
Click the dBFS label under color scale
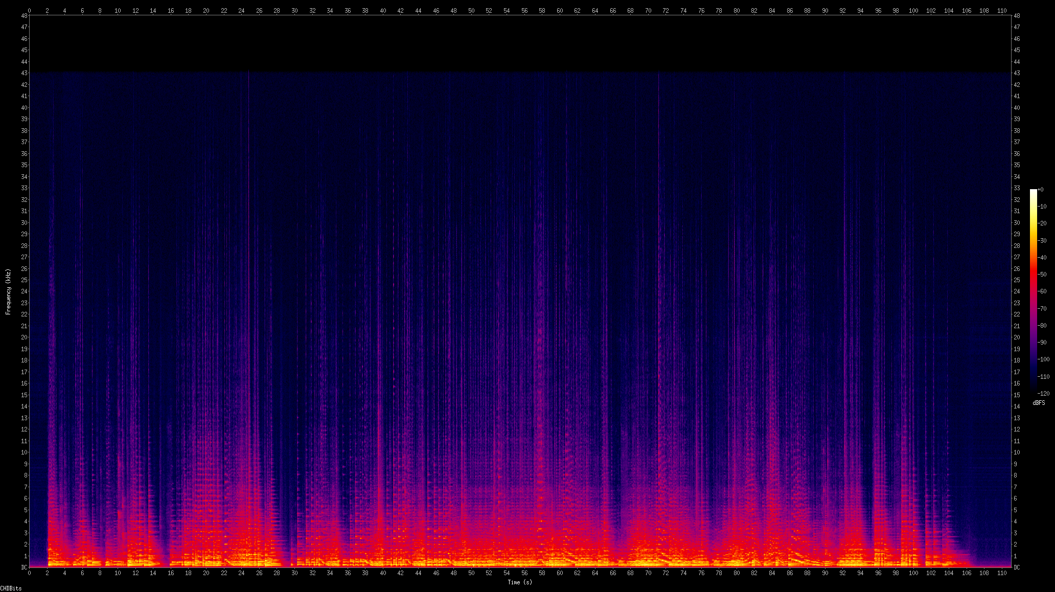1039,403
